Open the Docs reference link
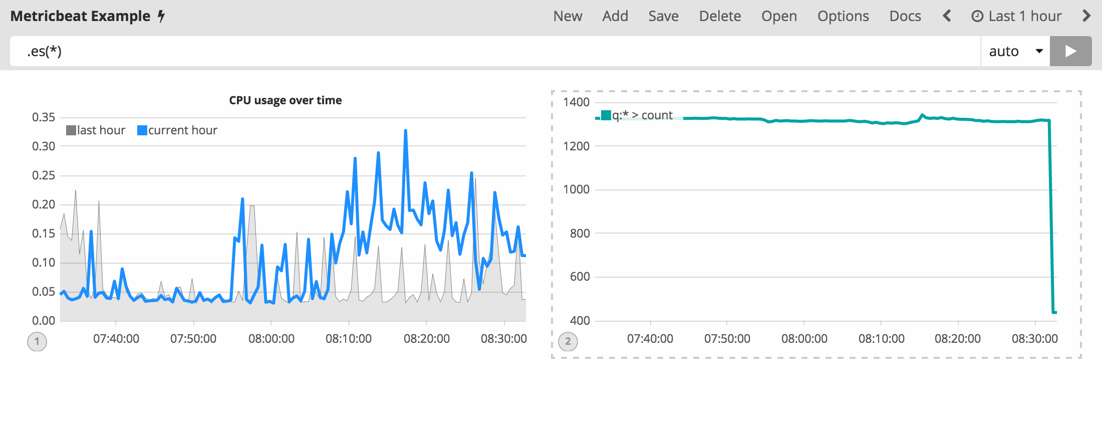This screenshot has height=426, width=1102. click(905, 16)
